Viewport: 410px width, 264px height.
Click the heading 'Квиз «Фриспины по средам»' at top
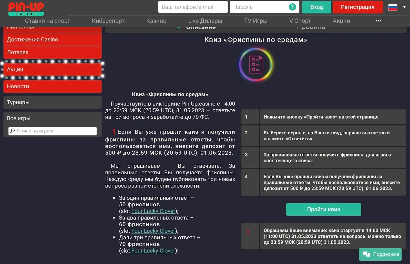point(256,40)
